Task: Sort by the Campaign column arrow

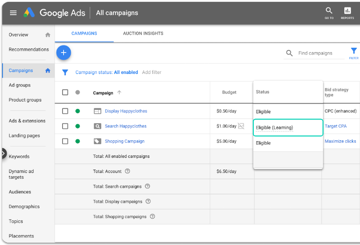Action: click(x=119, y=92)
